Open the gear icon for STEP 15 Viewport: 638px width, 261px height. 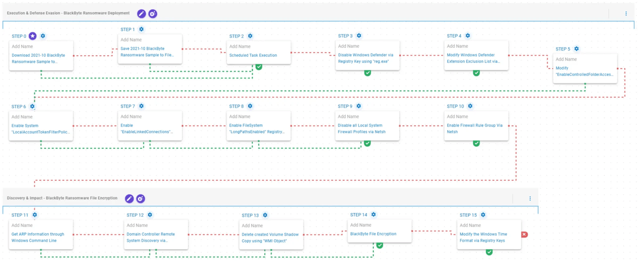(483, 215)
